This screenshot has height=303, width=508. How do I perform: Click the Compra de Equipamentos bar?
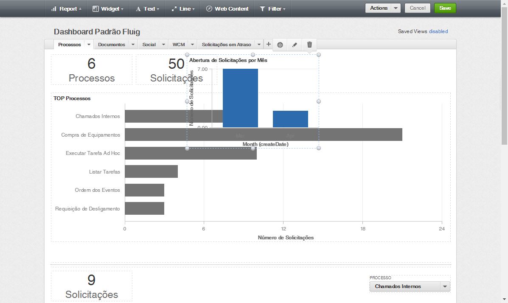[361, 135]
